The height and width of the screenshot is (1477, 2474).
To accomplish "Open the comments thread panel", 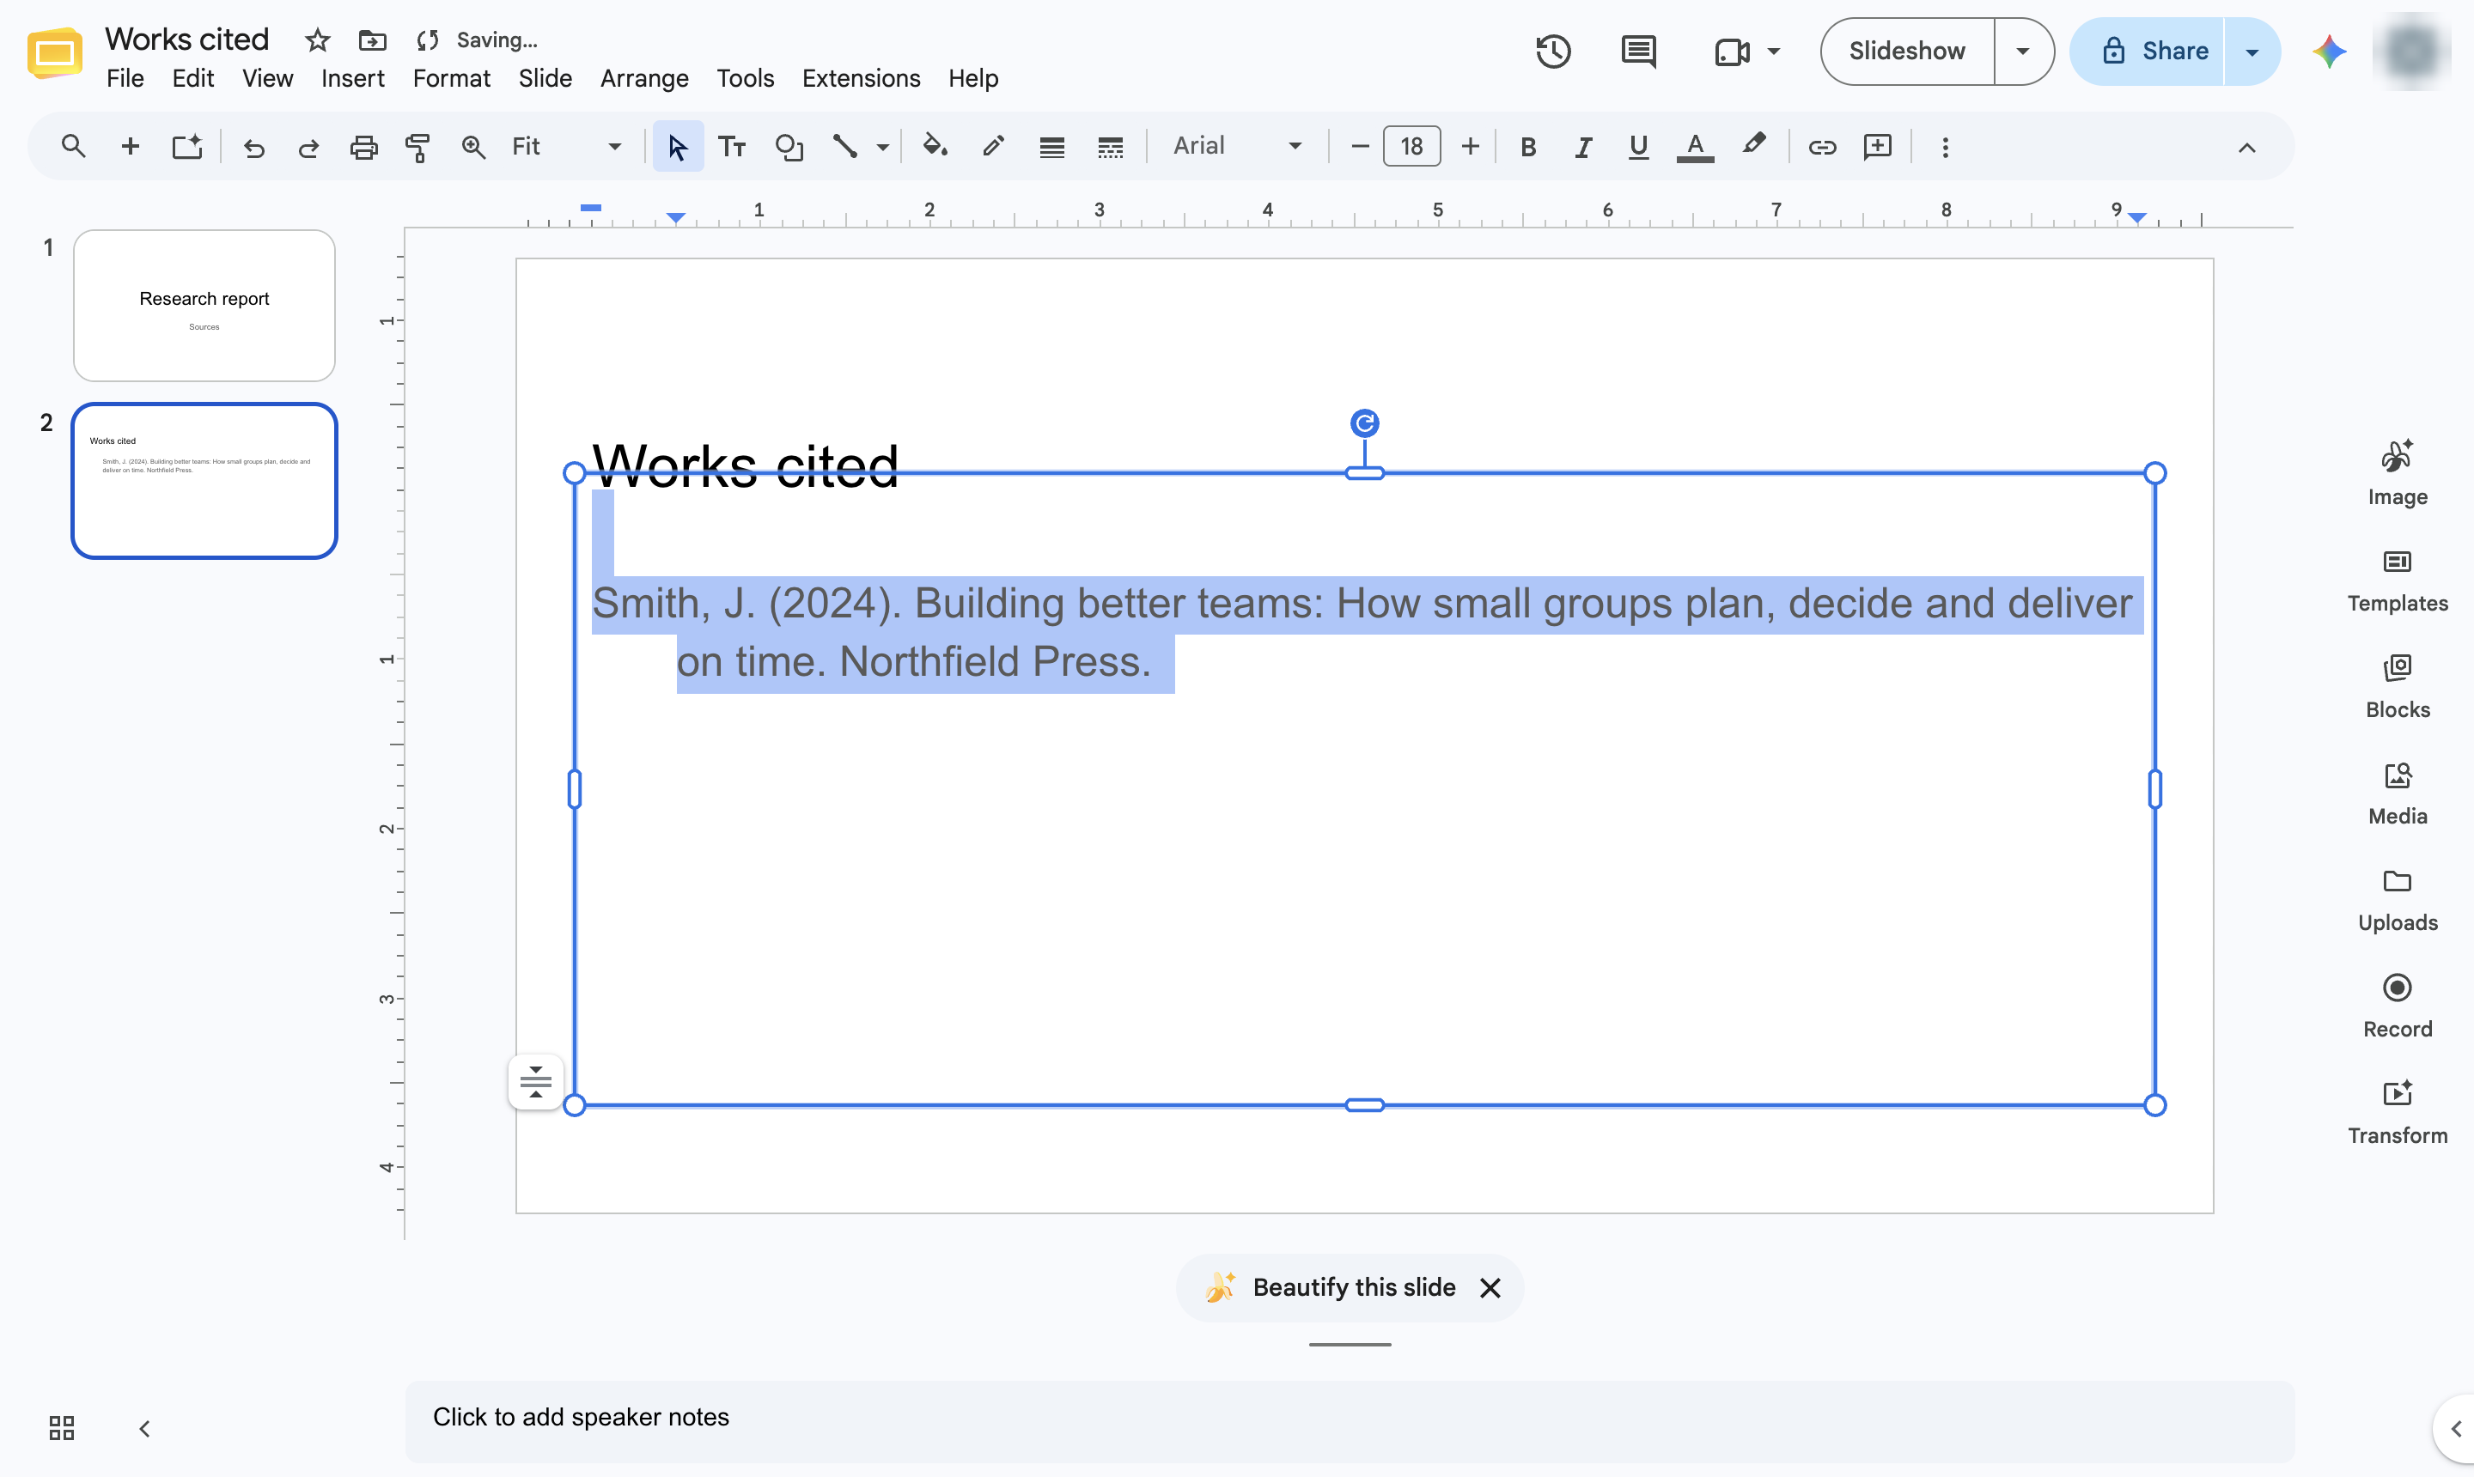I will pos(1637,51).
